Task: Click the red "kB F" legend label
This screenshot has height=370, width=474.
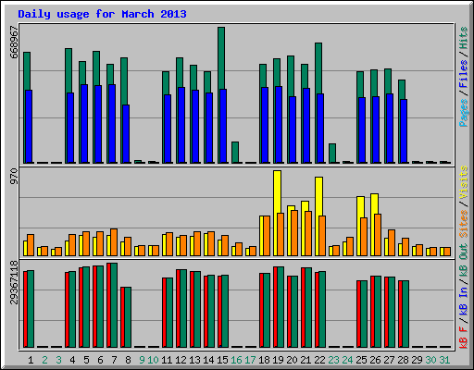Action: pos(463,338)
